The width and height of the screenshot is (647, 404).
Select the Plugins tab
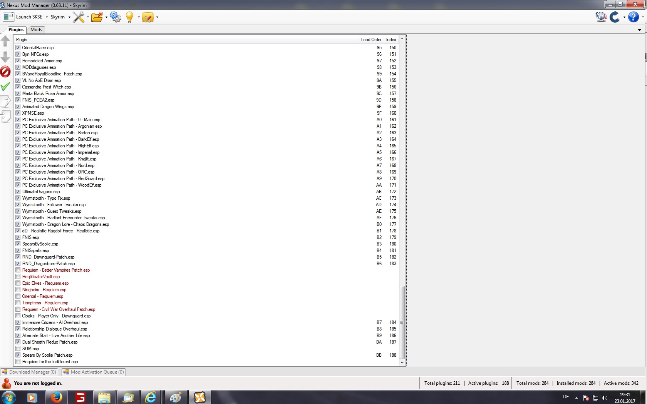click(x=16, y=30)
